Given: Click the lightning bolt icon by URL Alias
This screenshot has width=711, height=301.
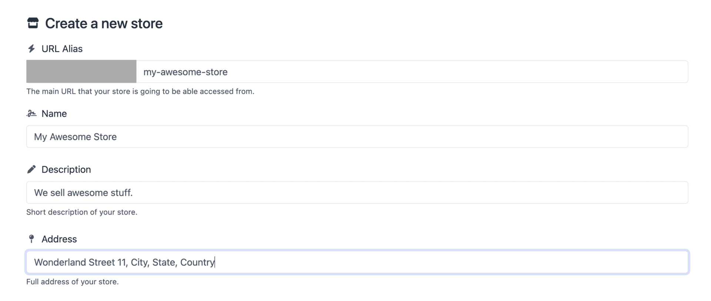Looking at the screenshot, I should 31,49.
